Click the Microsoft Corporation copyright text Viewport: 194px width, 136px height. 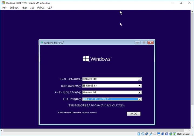(x=77, y=113)
